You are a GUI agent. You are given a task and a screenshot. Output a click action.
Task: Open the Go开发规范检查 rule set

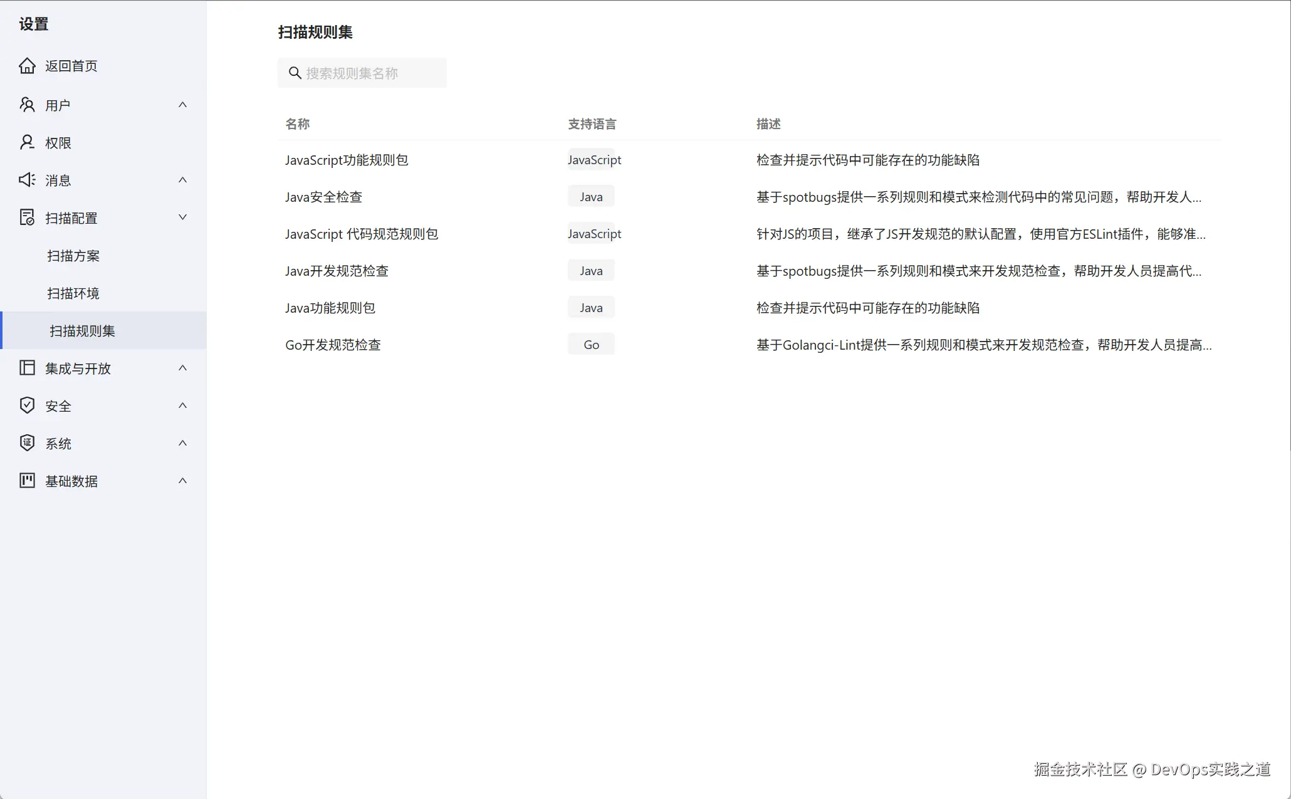[x=333, y=345]
